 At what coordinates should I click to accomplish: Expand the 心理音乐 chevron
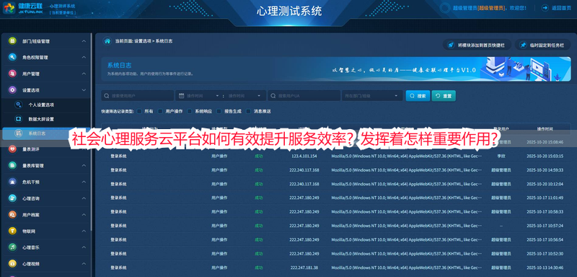point(84,247)
